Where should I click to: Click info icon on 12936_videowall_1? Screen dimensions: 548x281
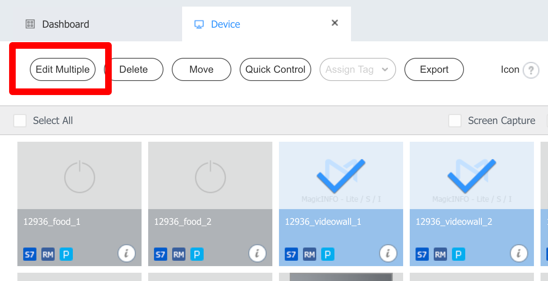tap(388, 253)
